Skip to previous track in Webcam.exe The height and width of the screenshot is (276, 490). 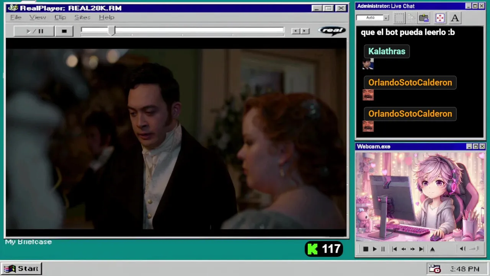click(x=394, y=249)
